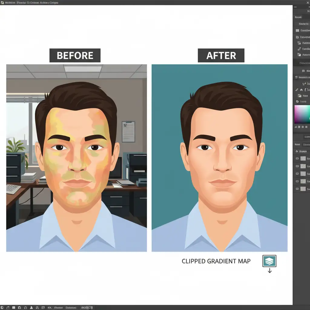The image size is (310, 310).
Task: Switch to the Keode tab in right panel
Action: click(298, 17)
